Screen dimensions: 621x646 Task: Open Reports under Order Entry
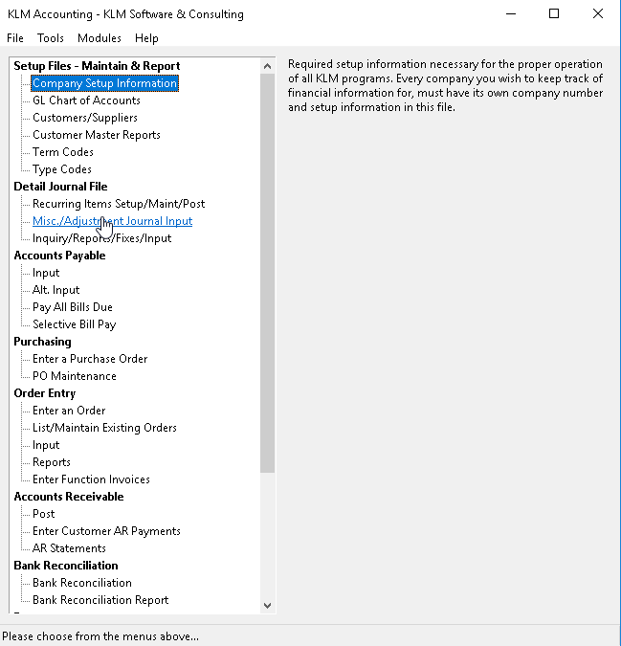[52, 462]
